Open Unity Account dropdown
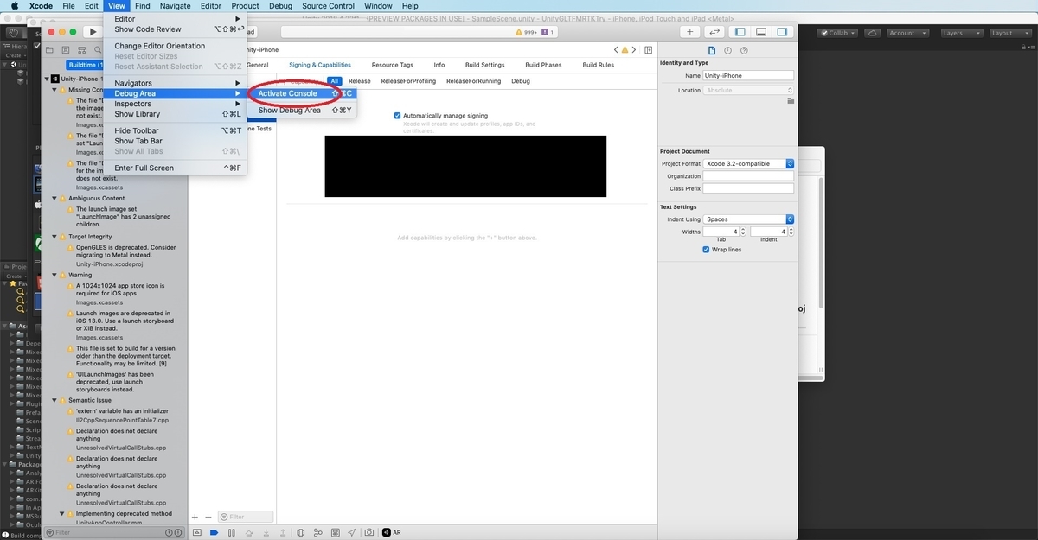Viewport: 1038px width, 540px height. [908, 33]
